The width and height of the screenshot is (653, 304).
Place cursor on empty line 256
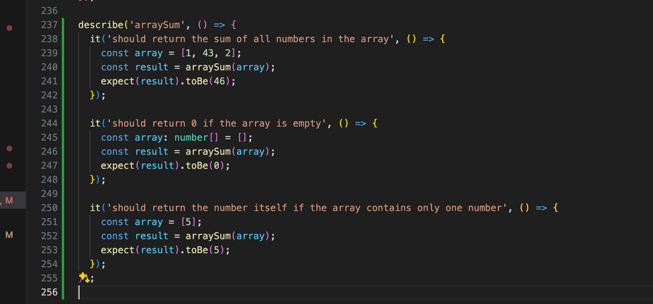coord(242,293)
